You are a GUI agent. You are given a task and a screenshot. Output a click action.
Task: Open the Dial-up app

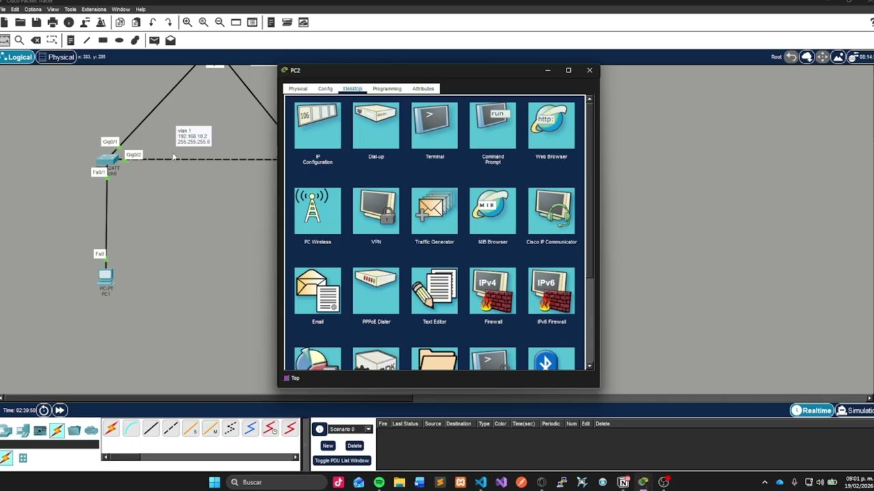[376, 126]
